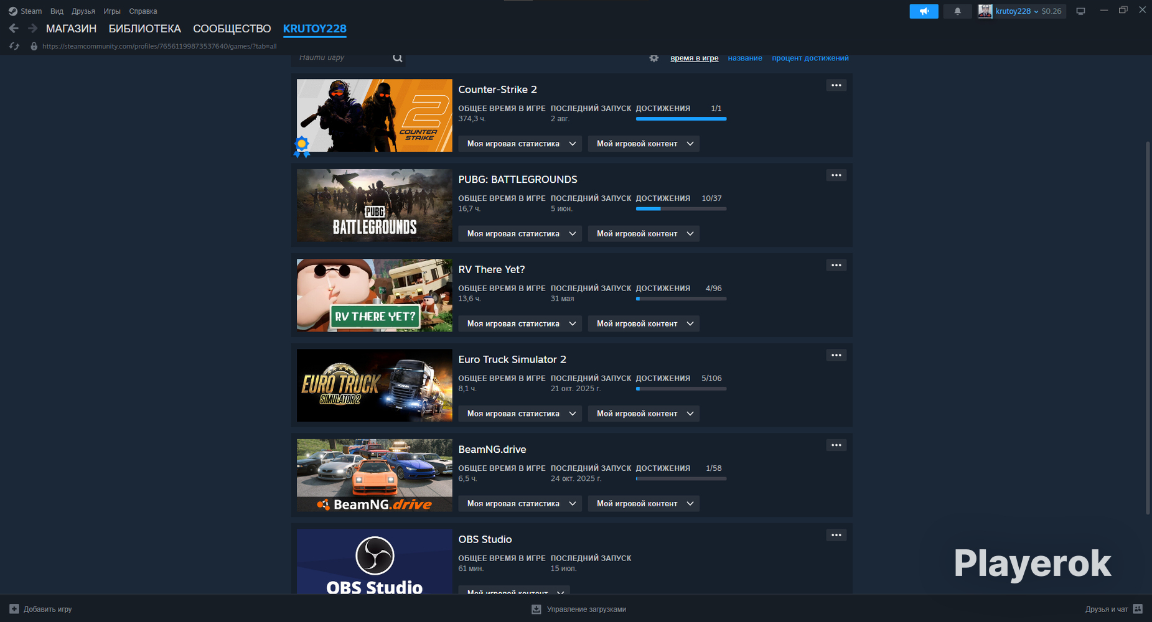Click the krutoy228 avatar picture
Image resolution: width=1152 pixels, height=622 pixels.
(985, 11)
